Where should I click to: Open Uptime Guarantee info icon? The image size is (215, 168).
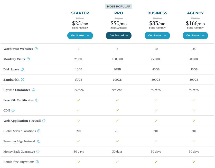33,90
